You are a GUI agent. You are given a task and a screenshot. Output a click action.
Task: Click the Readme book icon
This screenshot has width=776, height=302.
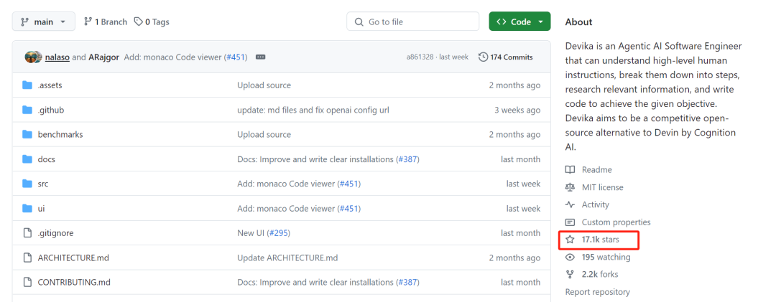tap(570, 169)
